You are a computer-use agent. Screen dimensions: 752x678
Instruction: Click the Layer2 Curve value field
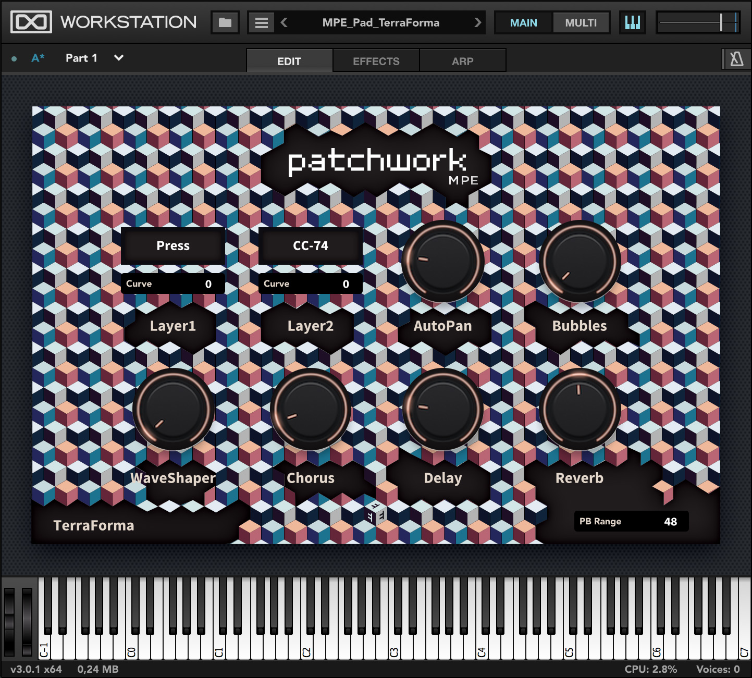311,283
